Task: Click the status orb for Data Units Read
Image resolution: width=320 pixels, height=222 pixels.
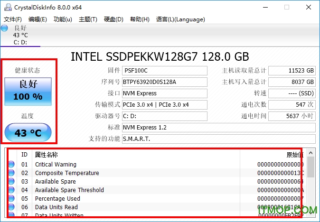Action: (x=11, y=207)
